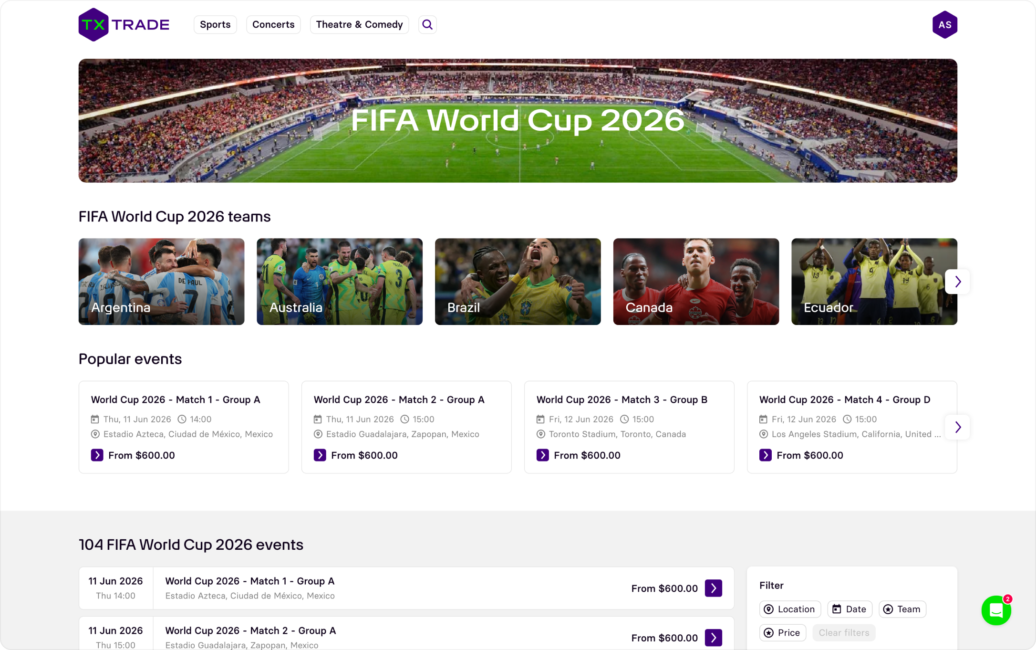
Task: Open the Team filter
Action: (902, 609)
